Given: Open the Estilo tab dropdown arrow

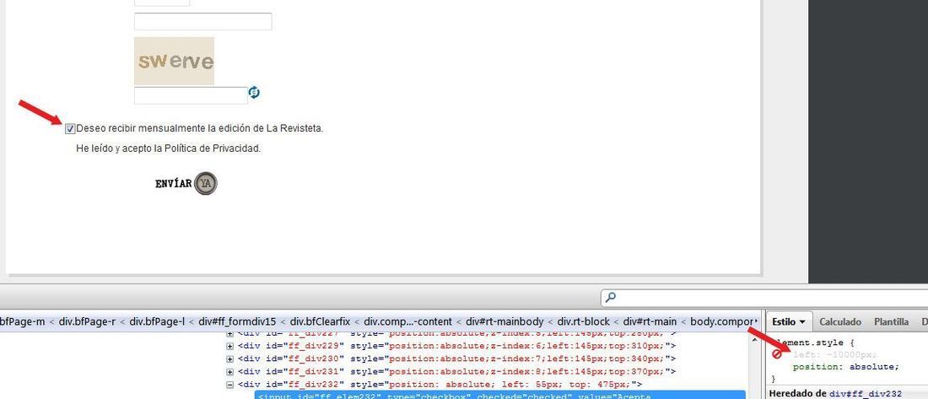Looking at the screenshot, I should [x=802, y=322].
